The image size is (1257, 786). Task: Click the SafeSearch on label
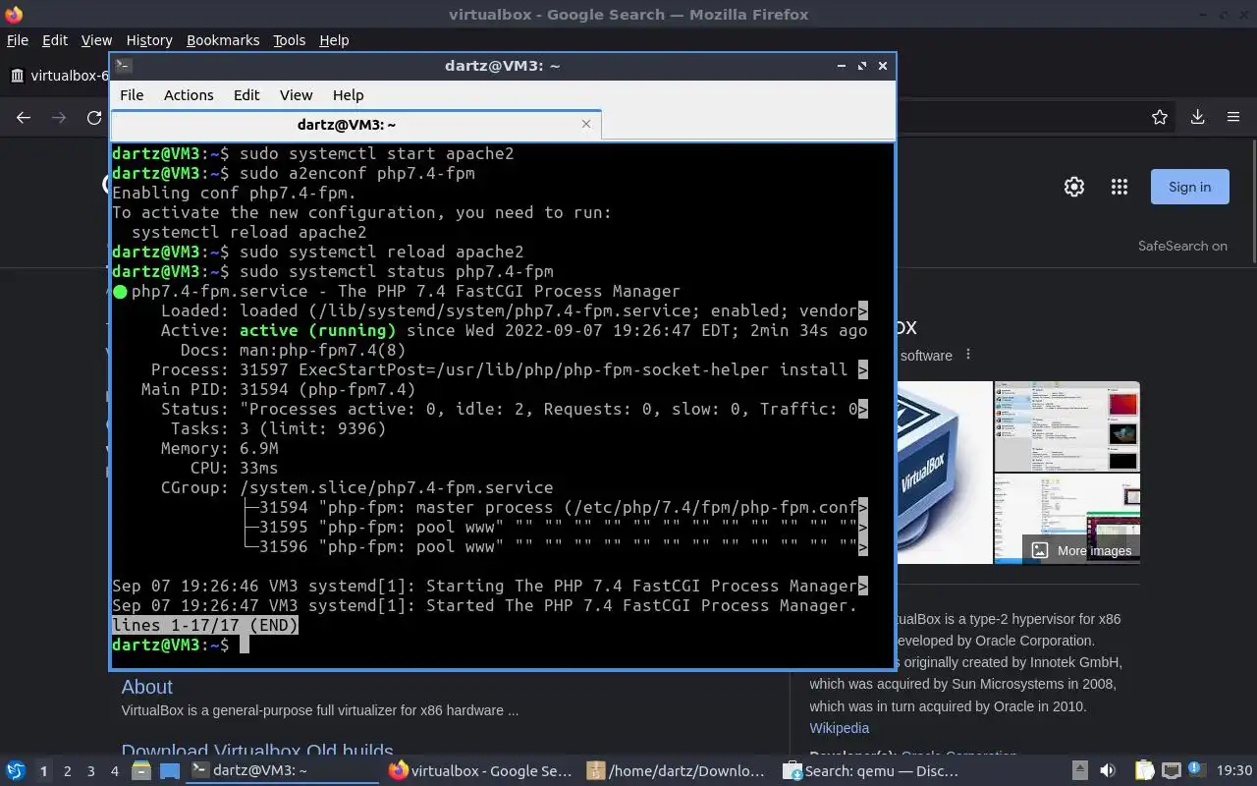point(1182,246)
